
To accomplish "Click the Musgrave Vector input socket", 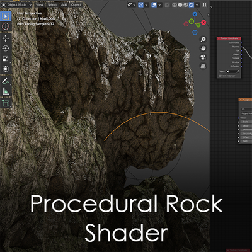I will coord(239,118).
